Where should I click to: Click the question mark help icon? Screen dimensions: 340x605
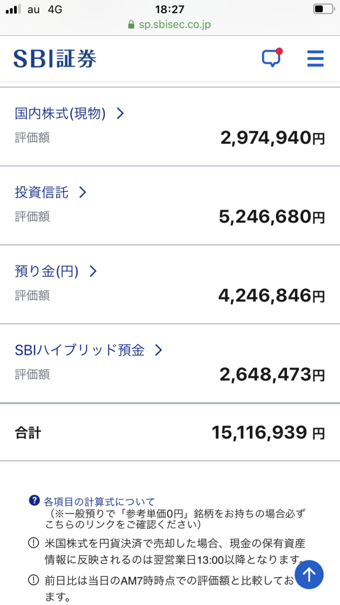[x=34, y=501]
